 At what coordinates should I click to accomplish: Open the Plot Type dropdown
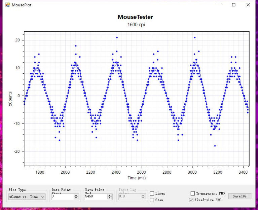click(x=27, y=197)
